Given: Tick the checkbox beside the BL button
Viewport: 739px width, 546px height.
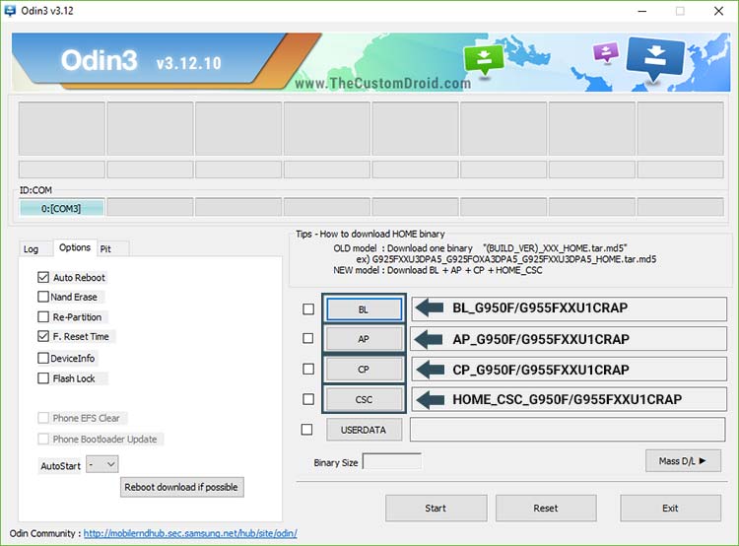Looking at the screenshot, I should 308,308.
